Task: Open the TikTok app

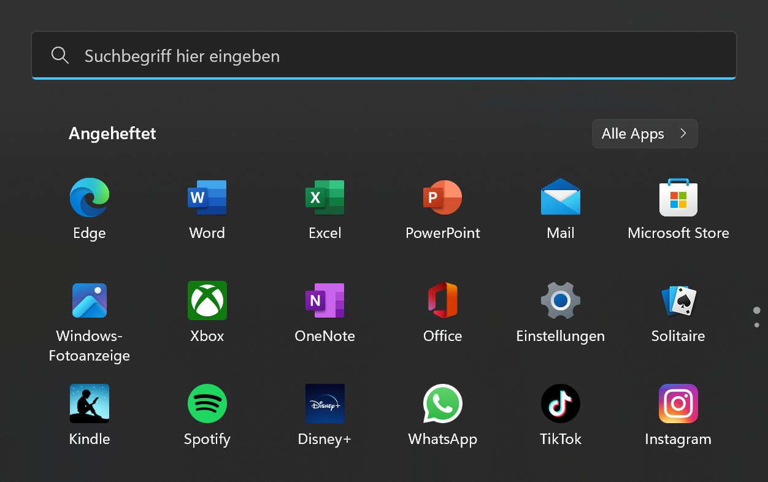Action: 561,404
